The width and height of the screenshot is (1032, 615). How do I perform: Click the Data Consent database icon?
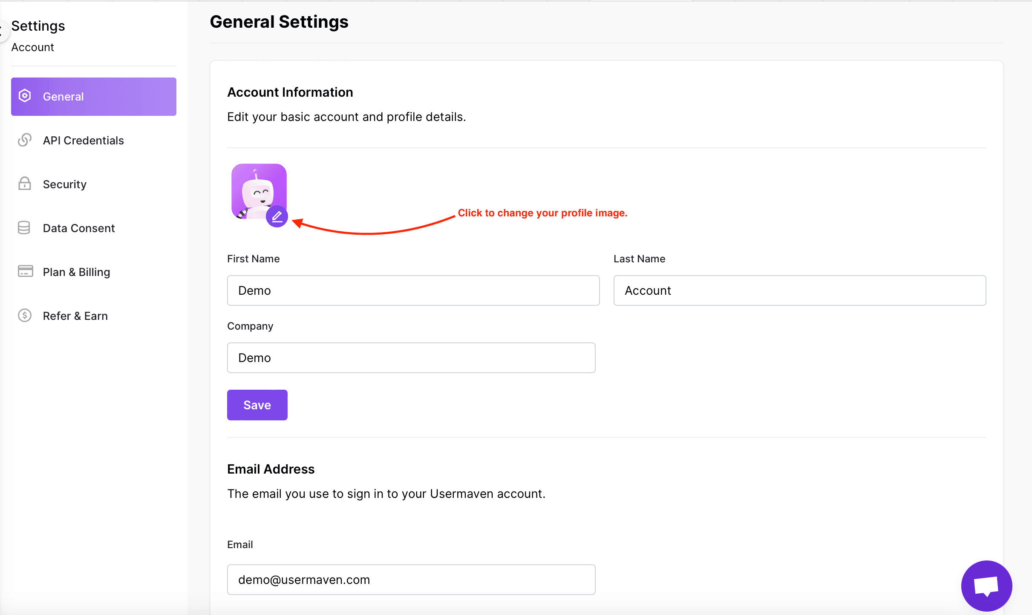24,228
